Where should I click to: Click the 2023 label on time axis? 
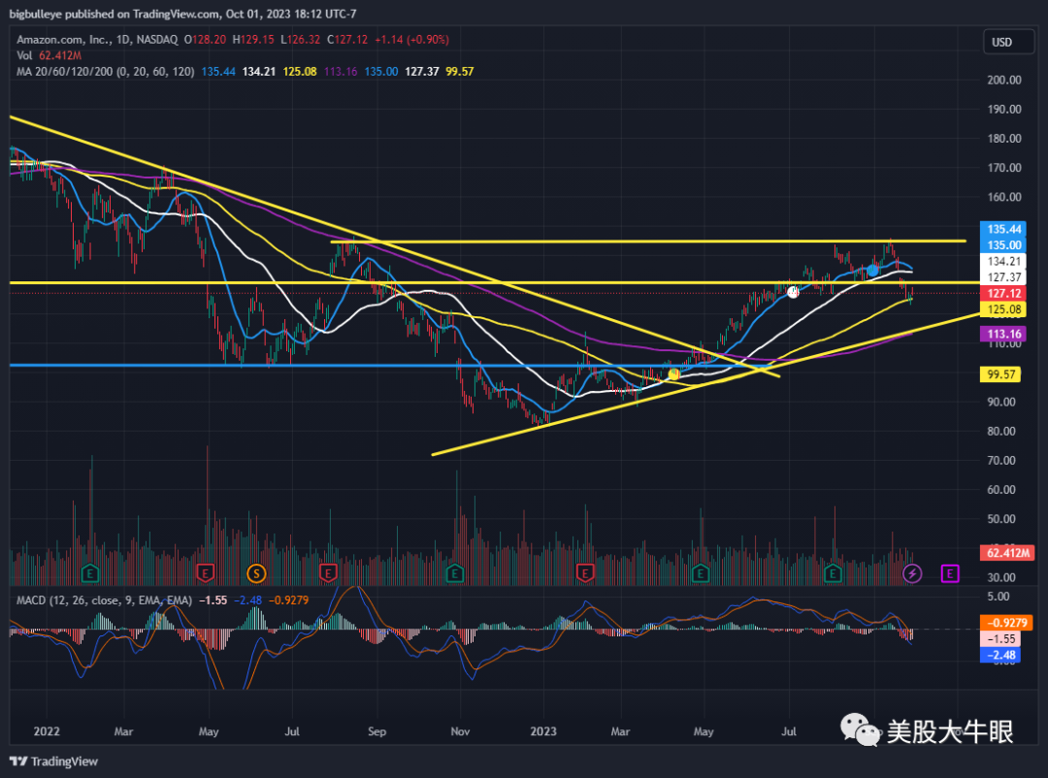tap(543, 731)
